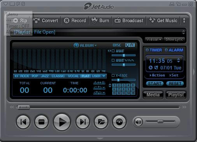Open the Visual dropdown
Viewport: 197px width, 142px height.
tap(154, 39)
